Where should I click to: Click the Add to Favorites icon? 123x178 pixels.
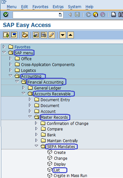coord(36,35)
